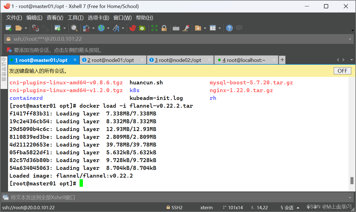Click the SSH2 status bar entry
Image resolution: width=356 pixels, height=212 pixels.
[174, 208]
